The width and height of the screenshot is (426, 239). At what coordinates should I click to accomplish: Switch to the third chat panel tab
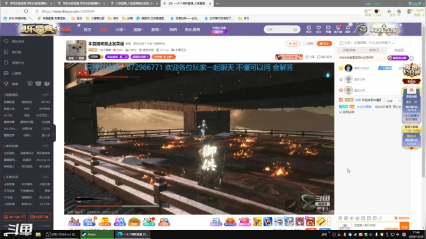pyautogui.click(x=399, y=50)
